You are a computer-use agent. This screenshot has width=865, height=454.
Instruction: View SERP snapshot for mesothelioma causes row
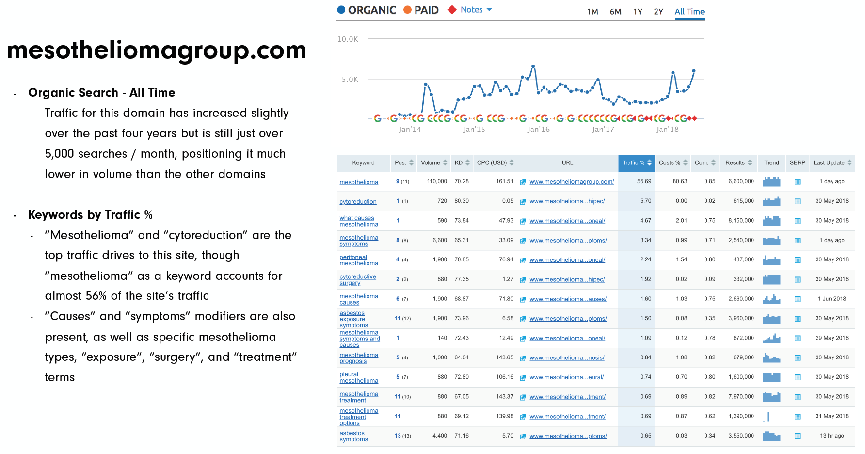(797, 299)
